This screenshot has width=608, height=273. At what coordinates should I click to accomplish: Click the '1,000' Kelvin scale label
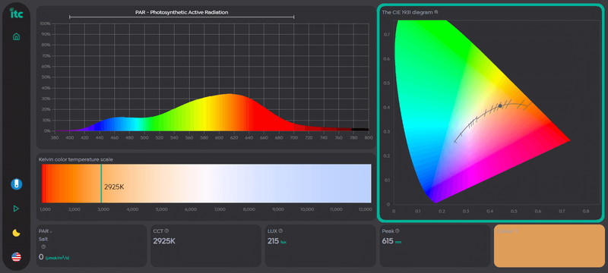46,209
